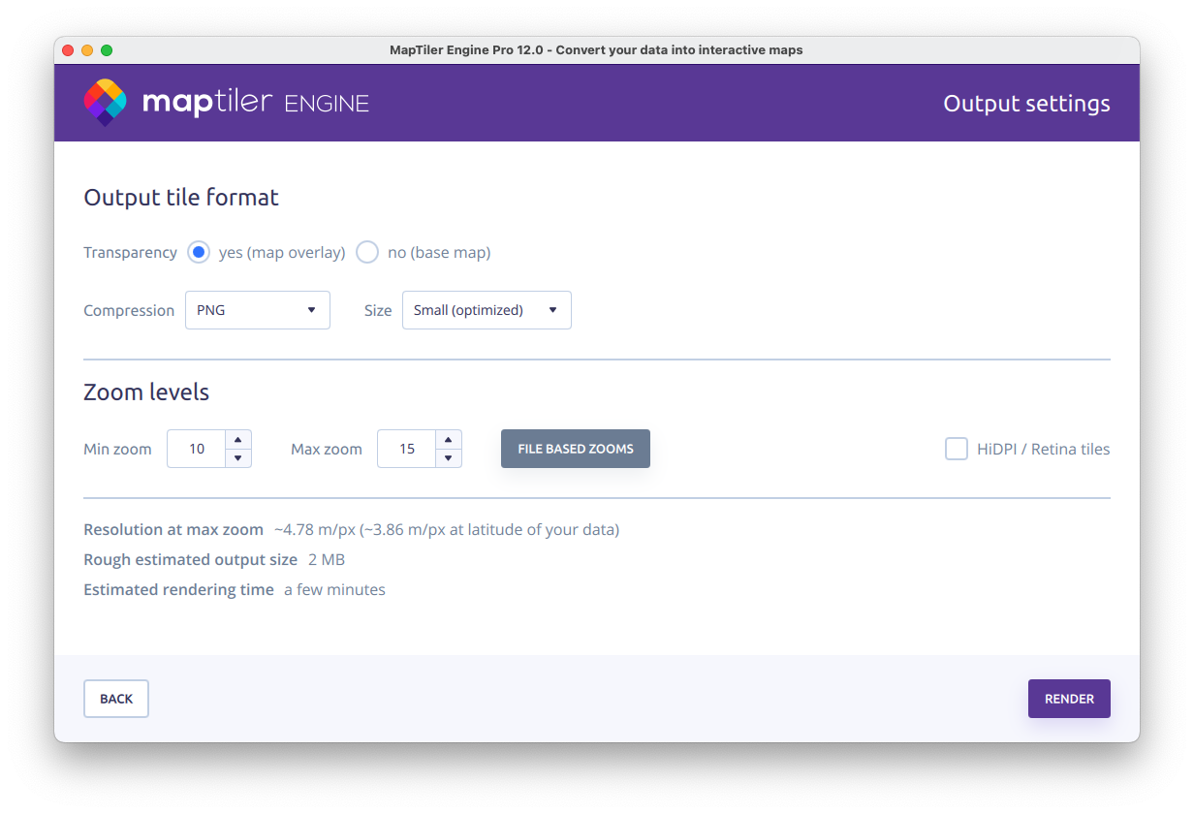1194x814 pixels.
Task: Open the Compression PNG dropdown
Action: pyautogui.click(x=257, y=310)
